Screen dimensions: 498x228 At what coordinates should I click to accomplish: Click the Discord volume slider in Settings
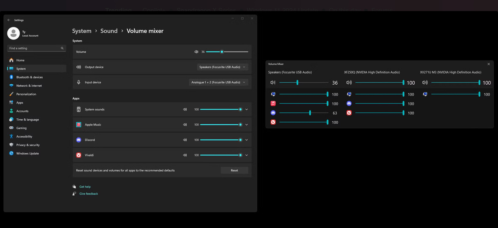point(221,140)
